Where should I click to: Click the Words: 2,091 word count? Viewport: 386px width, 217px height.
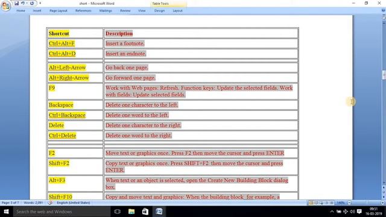33,203
